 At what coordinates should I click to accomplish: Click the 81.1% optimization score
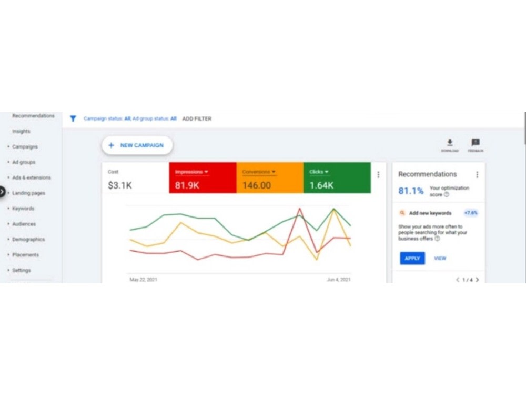pos(411,191)
